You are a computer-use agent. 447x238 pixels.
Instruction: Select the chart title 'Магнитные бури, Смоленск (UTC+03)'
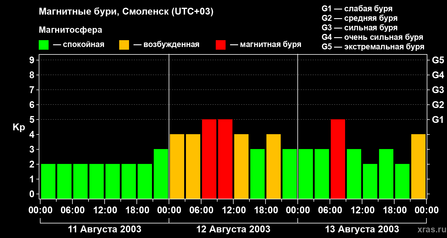tap(126, 12)
